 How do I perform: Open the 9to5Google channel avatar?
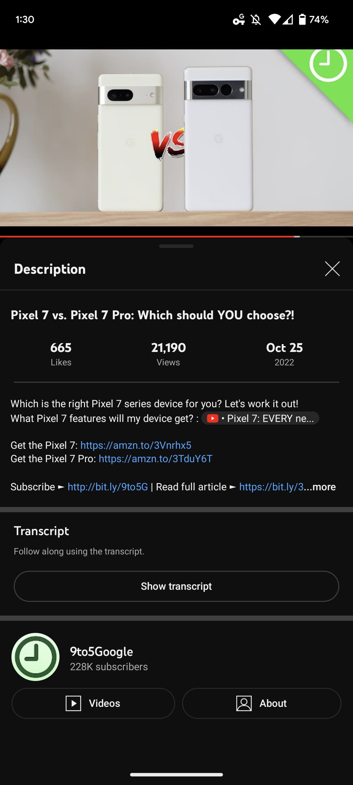[35, 657]
